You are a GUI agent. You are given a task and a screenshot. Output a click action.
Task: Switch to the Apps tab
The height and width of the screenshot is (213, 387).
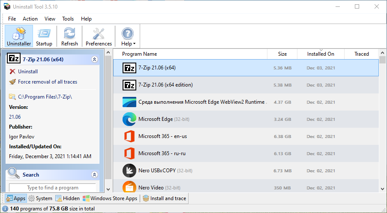click(16, 198)
